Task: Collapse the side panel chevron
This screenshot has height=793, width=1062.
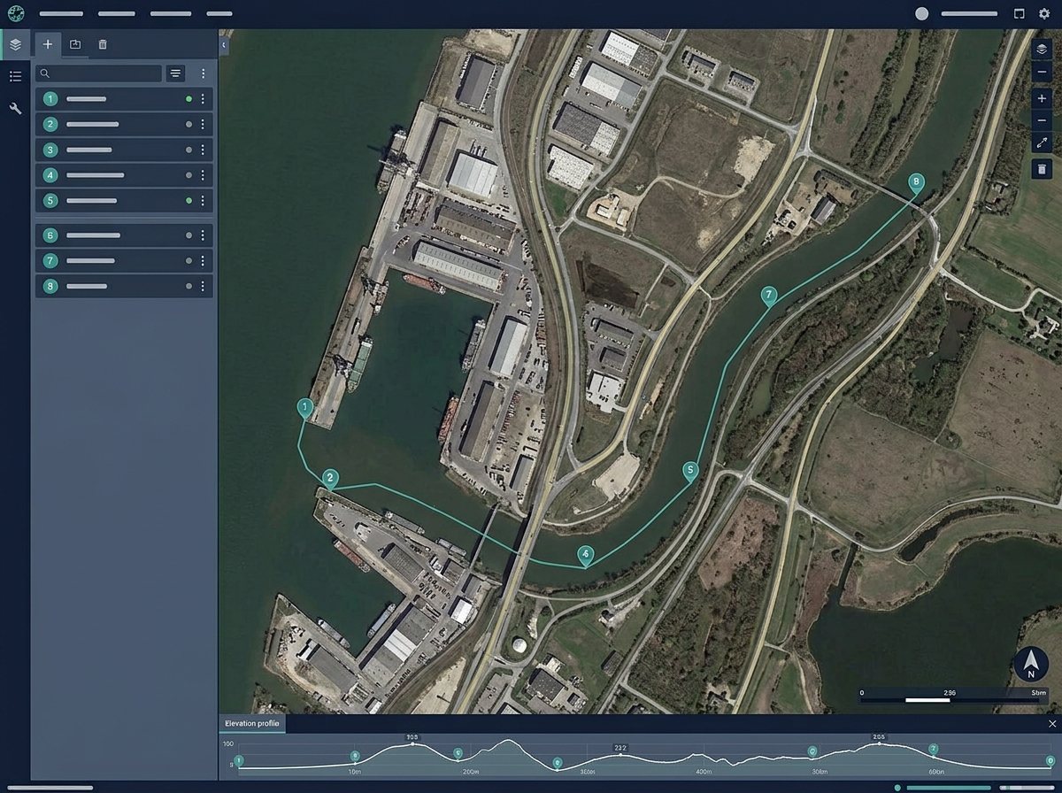Action: [223, 43]
